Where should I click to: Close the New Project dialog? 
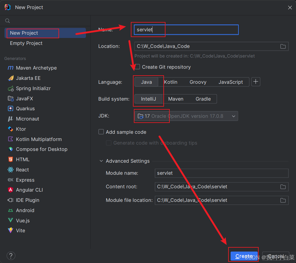pyautogui.click(x=290, y=7)
